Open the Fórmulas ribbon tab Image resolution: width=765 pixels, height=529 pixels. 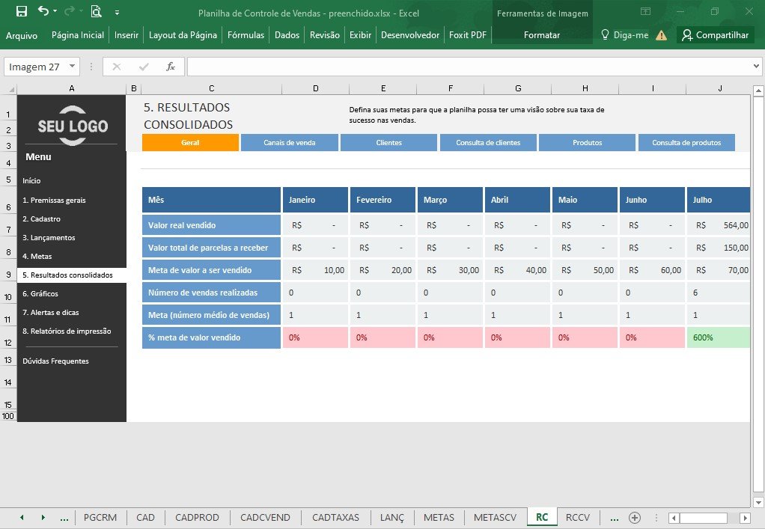tap(246, 35)
